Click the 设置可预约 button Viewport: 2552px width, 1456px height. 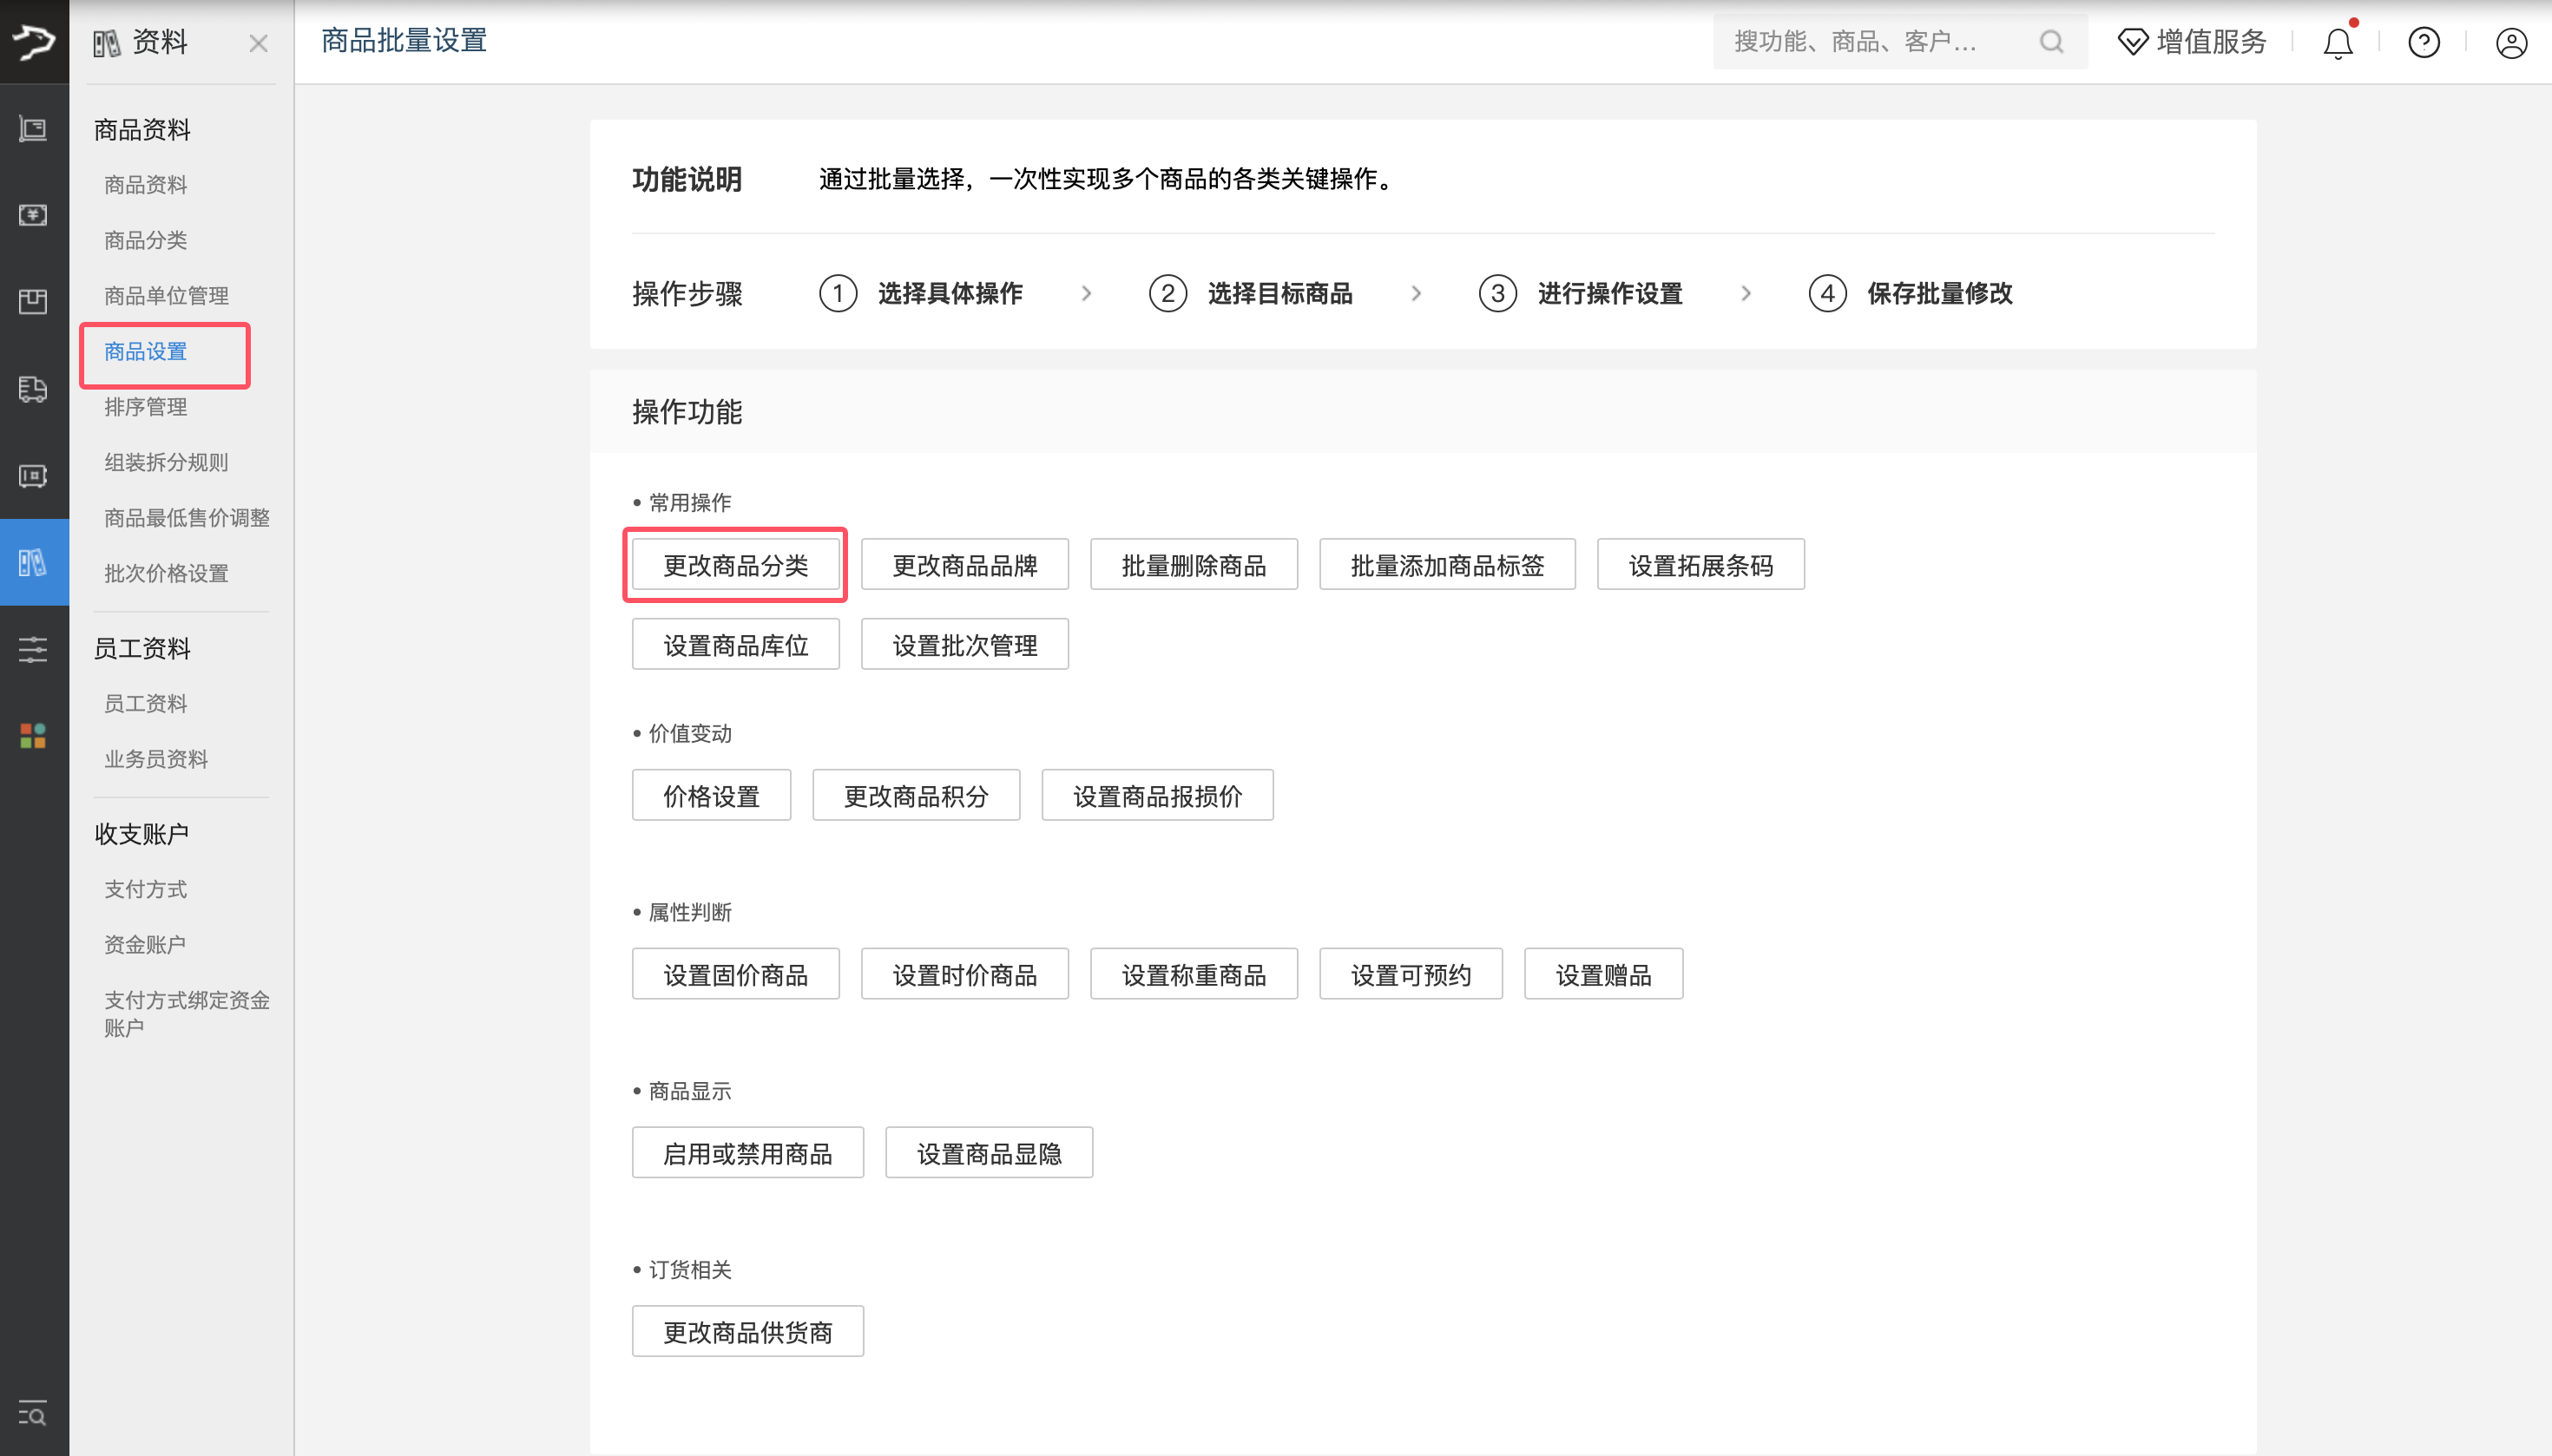1411,975
